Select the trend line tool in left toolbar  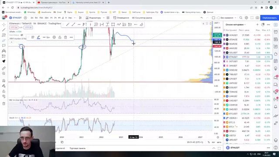click(x=4, y=30)
